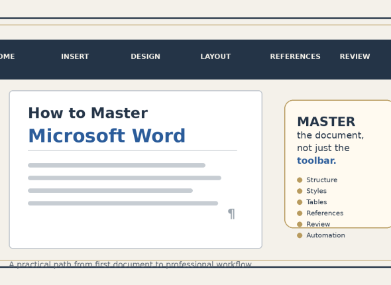The height and width of the screenshot is (285, 391).
Task: Click the 'Microsoft Word' blue title
Action: click(107, 136)
